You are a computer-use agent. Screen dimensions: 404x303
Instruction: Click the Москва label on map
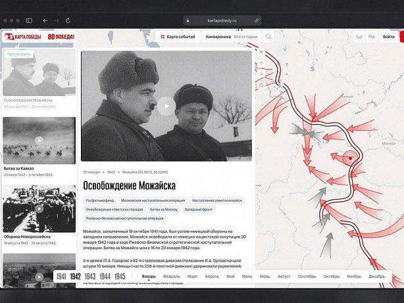(389, 143)
